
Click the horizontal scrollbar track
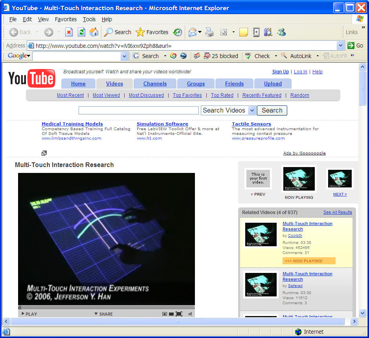pyautogui.click(x=178, y=321)
